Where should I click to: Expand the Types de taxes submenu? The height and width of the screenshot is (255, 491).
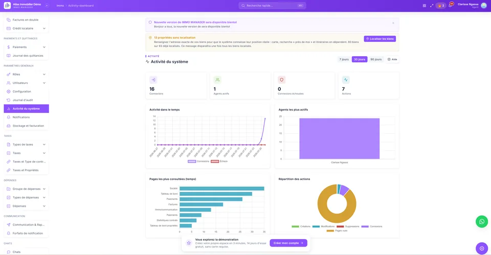point(26,145)
